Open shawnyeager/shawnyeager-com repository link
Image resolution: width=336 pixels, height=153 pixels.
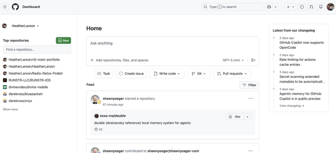(173, 151)
